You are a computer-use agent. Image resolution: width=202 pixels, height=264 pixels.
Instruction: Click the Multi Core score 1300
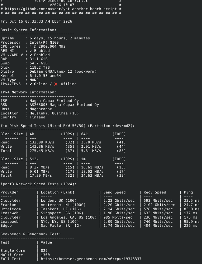[45, 255]
